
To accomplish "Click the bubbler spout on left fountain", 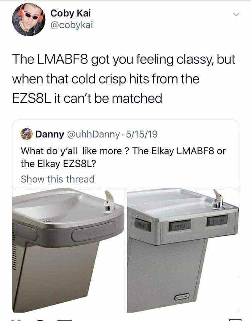I will tap(109, 200).
